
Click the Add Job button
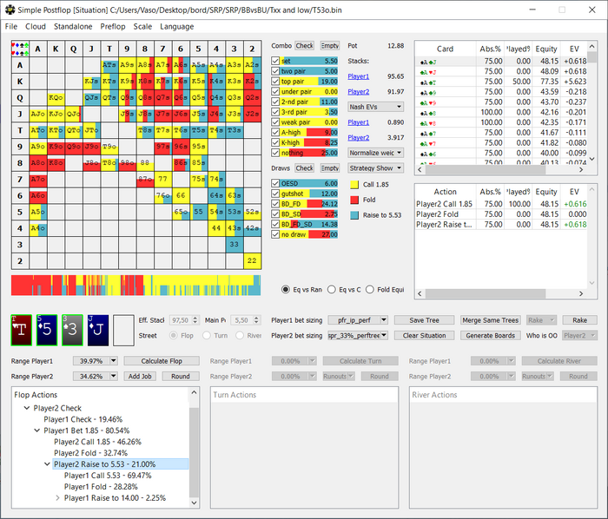[x=140, y=376]
